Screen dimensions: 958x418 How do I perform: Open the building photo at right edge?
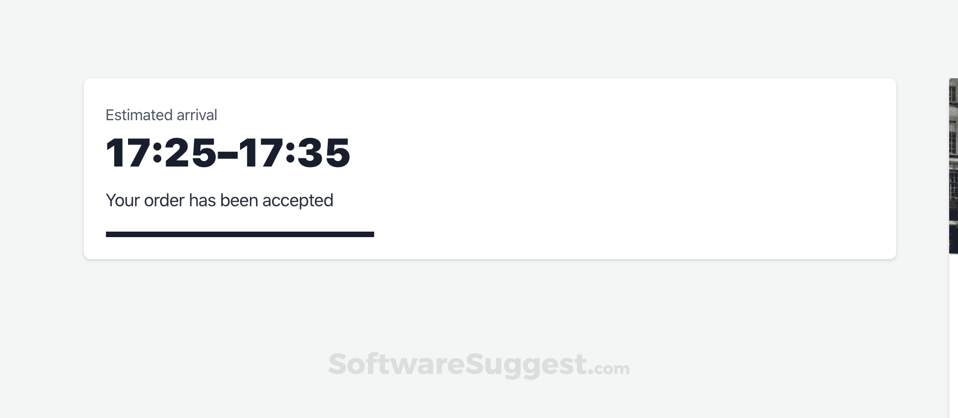pos(953,165)
